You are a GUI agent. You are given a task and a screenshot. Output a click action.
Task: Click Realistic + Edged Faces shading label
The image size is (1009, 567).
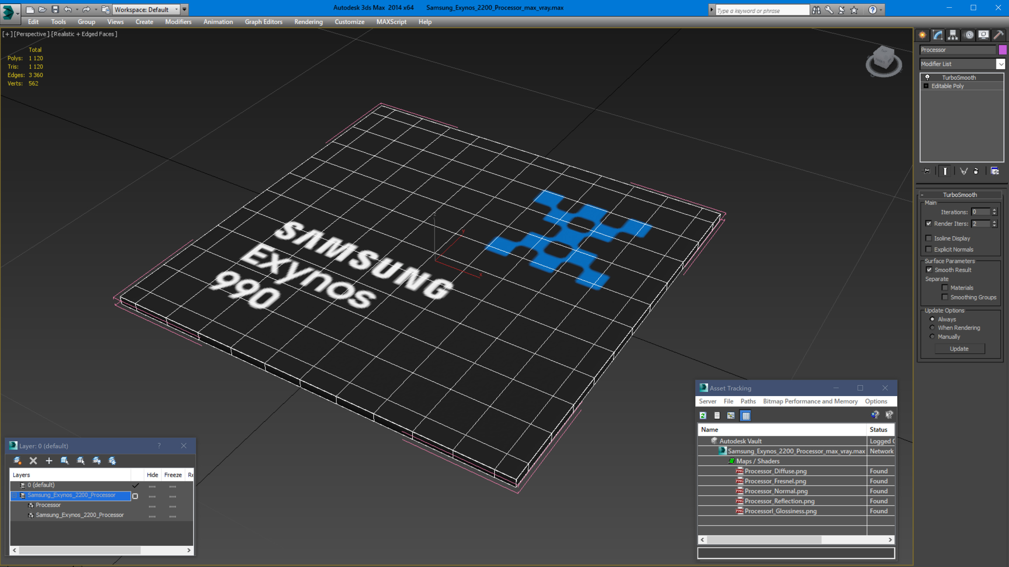click(84, 34)
